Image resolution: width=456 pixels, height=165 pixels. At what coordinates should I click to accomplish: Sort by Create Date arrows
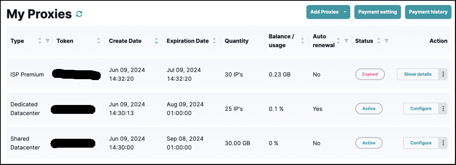point(156,41)
